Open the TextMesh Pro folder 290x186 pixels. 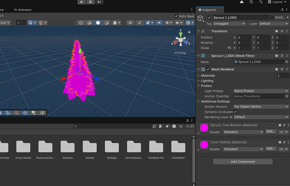coord(156,149)
